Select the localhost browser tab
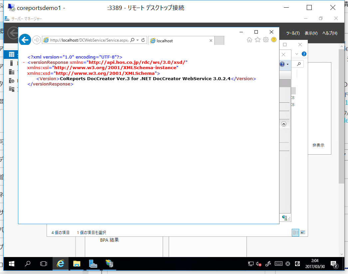Viewport: 348px width, 274px height. pyautogui.click(x=181, y=41)
